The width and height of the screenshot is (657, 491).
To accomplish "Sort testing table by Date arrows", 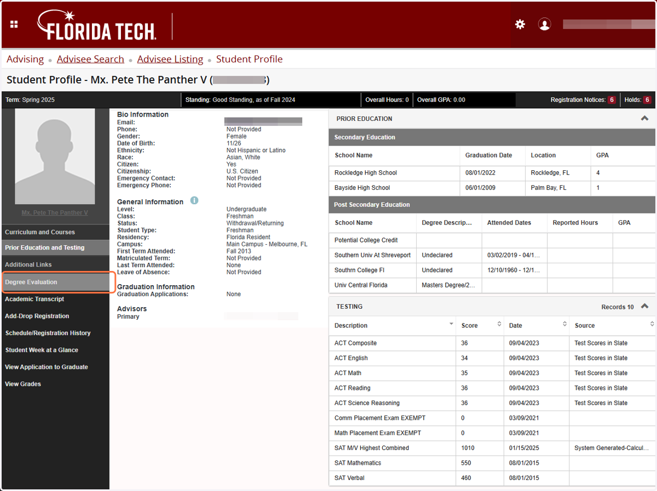I will pyautogui.click(x=564, y=325).
